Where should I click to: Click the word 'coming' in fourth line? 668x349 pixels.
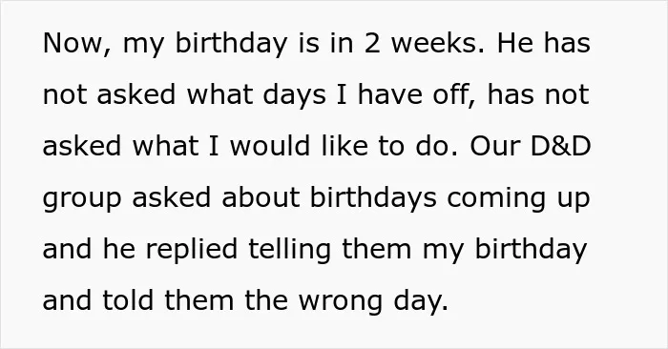click(496, 199)
